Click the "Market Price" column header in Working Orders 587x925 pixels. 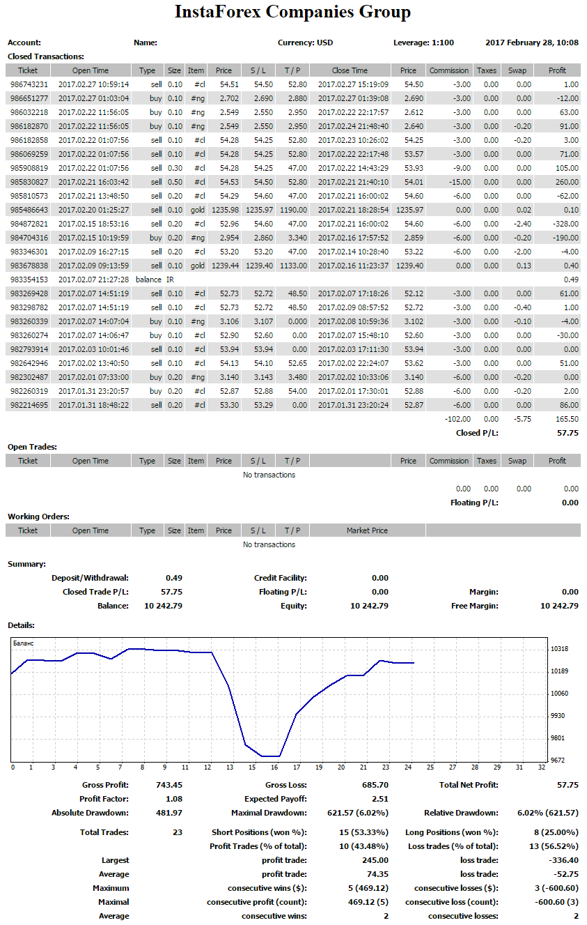coord(367,530)
